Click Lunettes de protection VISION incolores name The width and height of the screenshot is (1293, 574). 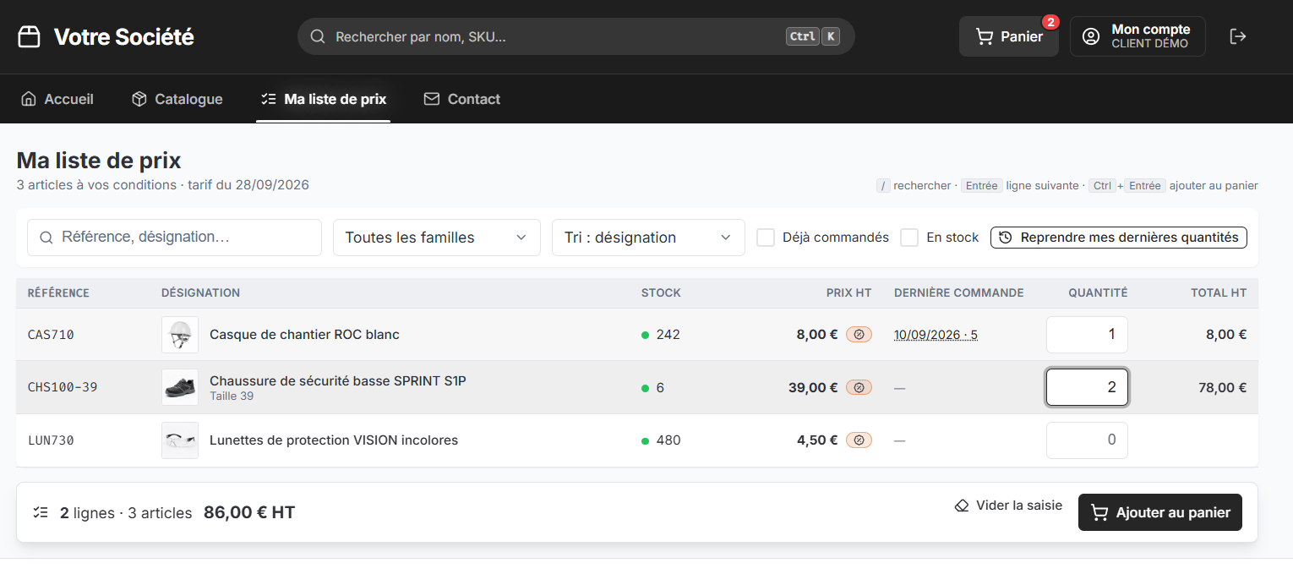(x=334, y=440)
